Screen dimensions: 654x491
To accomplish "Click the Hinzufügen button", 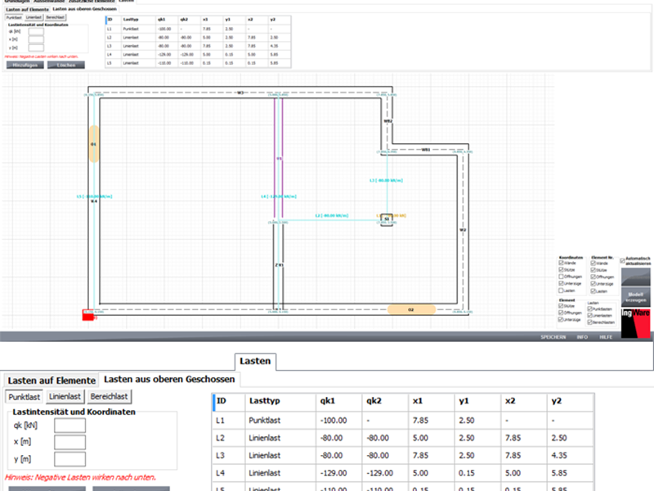I will click(24, 64).
